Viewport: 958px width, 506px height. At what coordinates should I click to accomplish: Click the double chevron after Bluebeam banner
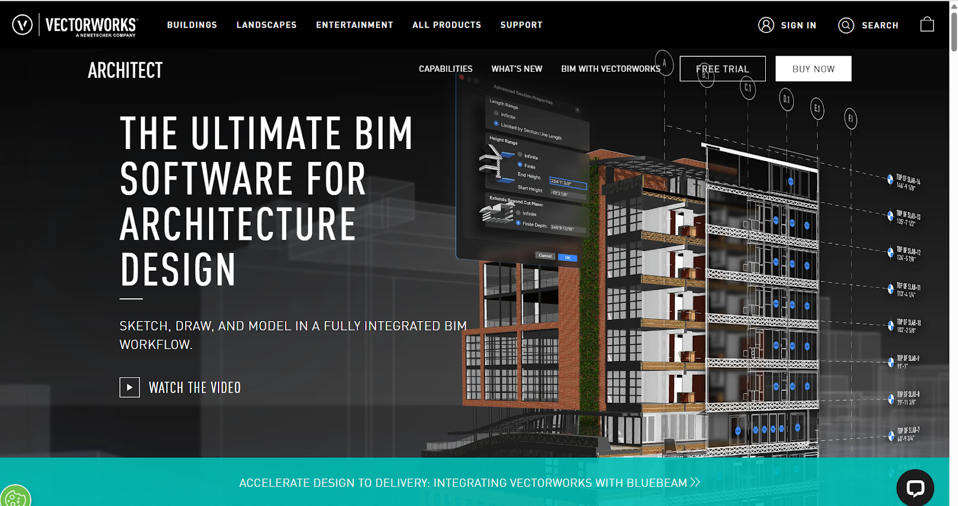[695, 482]
